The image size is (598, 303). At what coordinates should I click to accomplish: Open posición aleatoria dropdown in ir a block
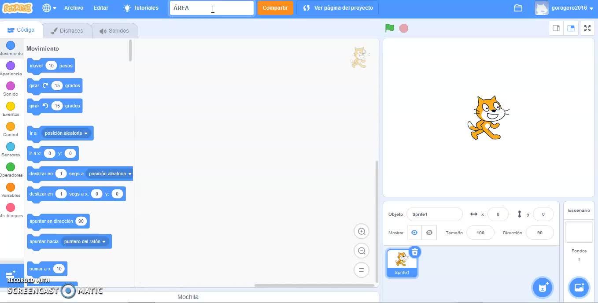66,133
